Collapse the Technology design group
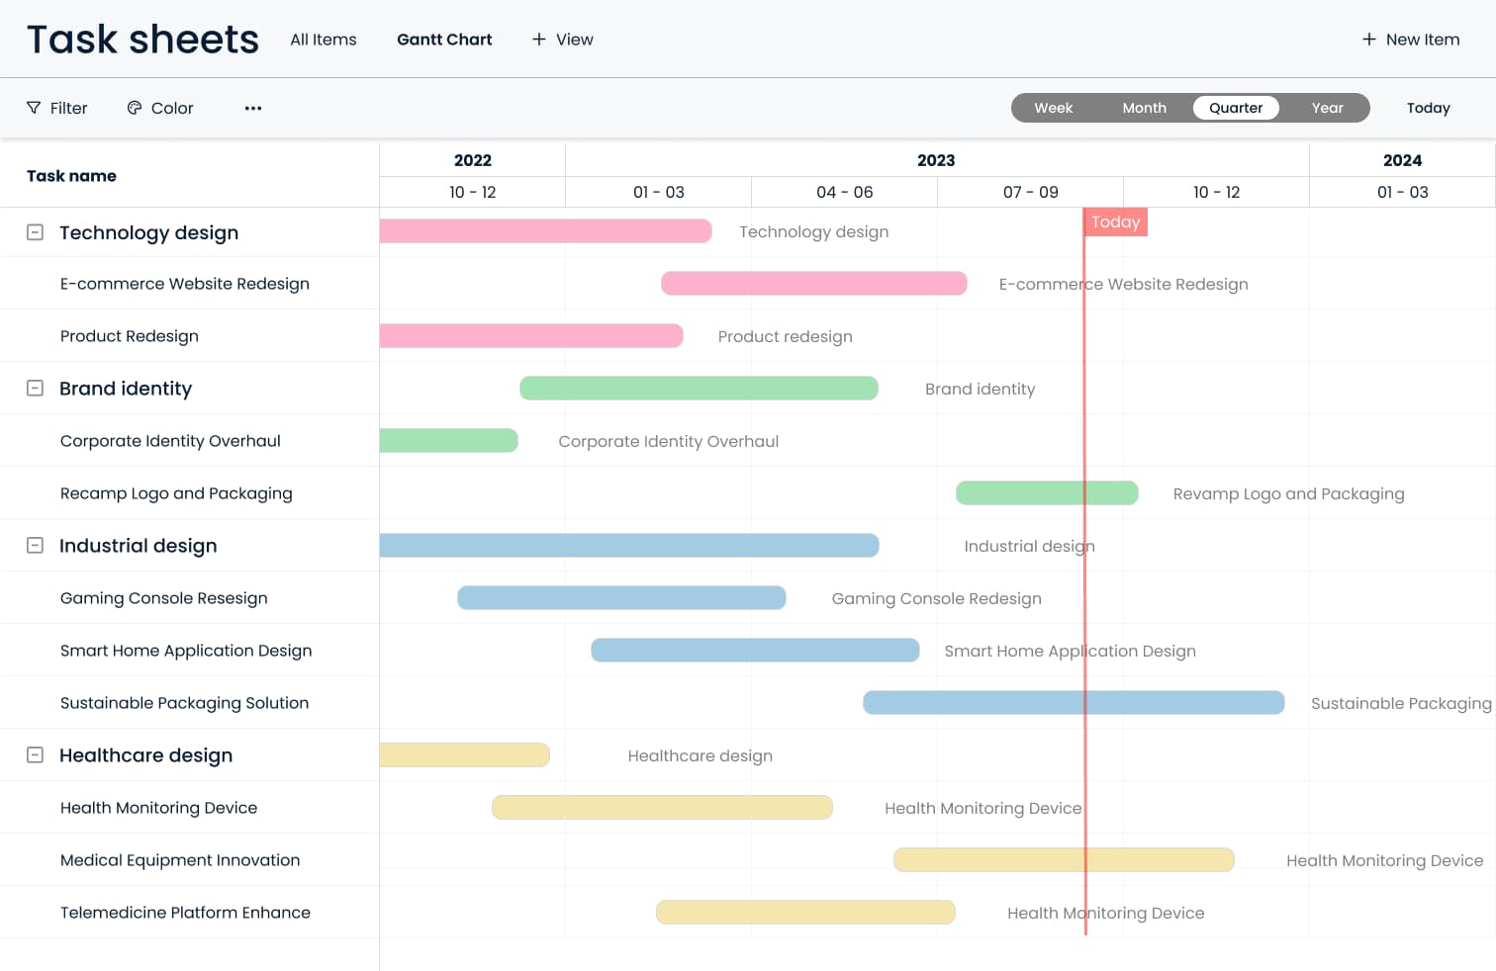 coord(35,232)
